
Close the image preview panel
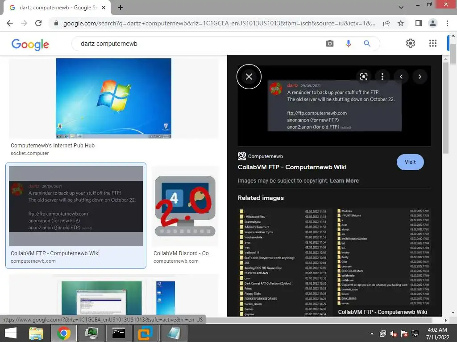click(249, 77)
